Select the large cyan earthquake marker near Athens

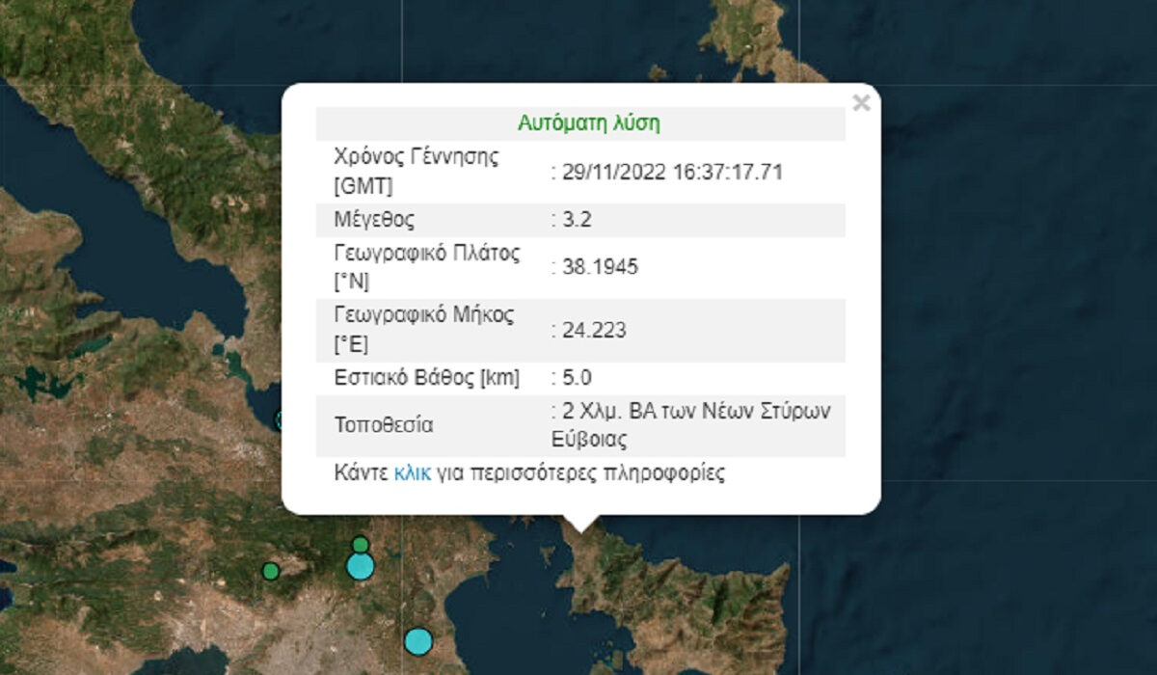pos(360,566)
